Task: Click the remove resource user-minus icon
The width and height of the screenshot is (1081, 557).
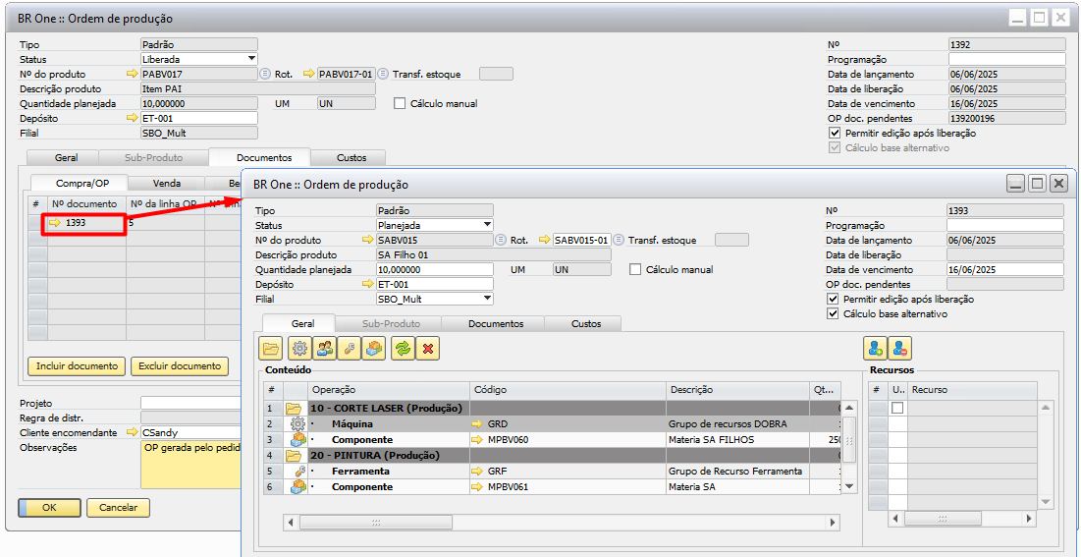Action: click(x=899, y=349)
